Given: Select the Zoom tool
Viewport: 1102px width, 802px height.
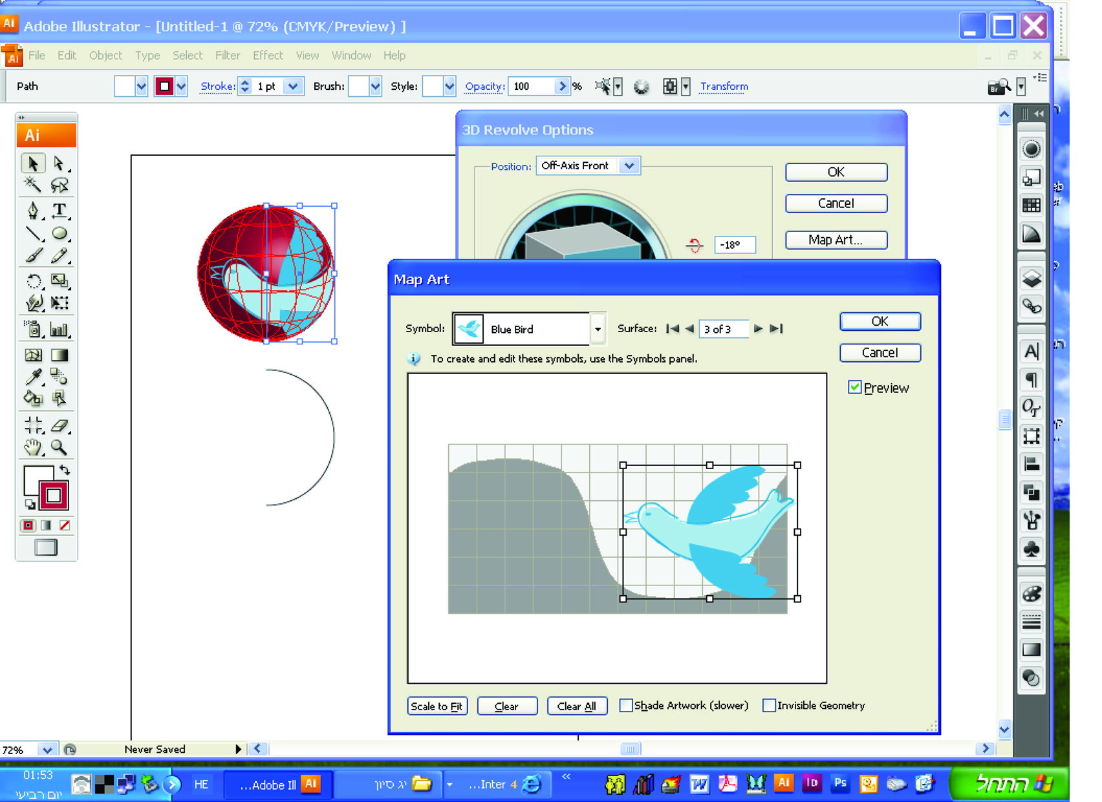Looking at the screenshot, I should pos(59,447).
